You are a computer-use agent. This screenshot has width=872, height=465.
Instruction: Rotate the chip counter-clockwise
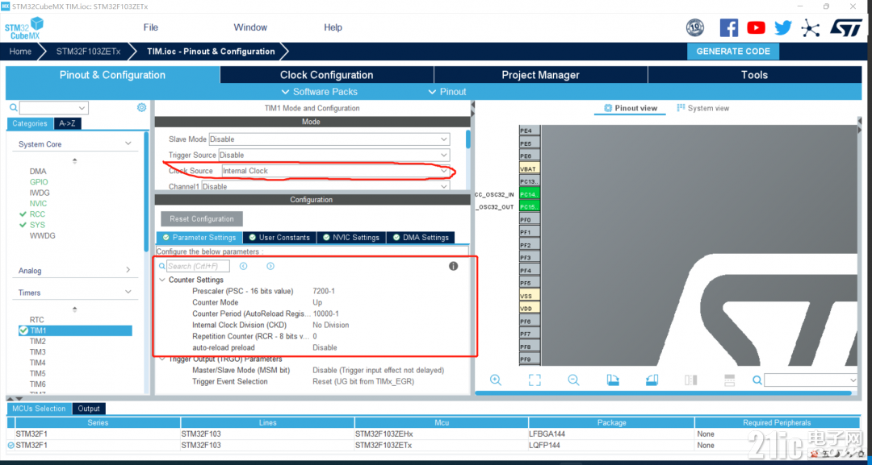[652, 380]
